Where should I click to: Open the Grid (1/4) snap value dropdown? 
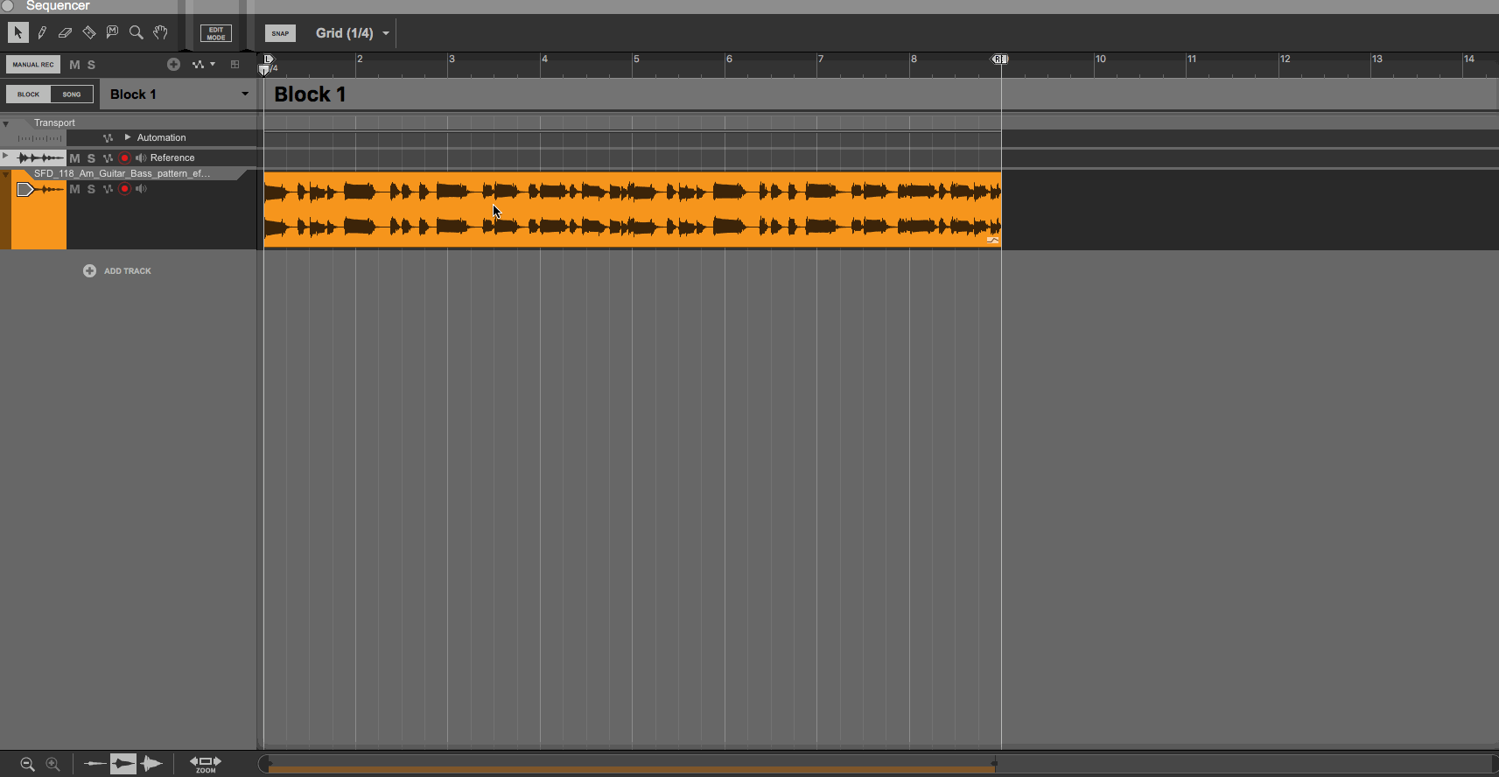(353, 33)
